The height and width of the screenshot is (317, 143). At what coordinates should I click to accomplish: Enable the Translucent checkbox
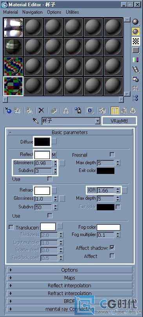coord(11,227)
